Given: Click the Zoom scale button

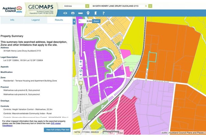Looking at the screenshot, I should click(x=96, y=21).
